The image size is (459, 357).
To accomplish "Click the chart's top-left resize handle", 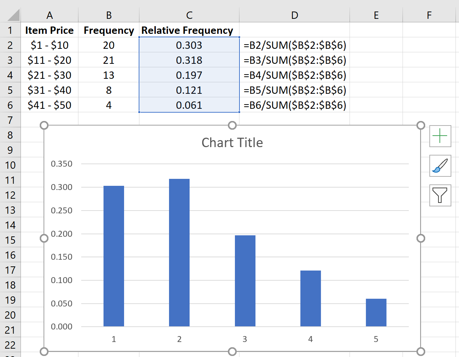I will pyautogui.click(x=44, y=125).
